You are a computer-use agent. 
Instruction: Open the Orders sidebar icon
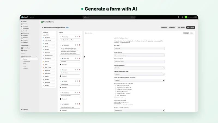point(22,24)
